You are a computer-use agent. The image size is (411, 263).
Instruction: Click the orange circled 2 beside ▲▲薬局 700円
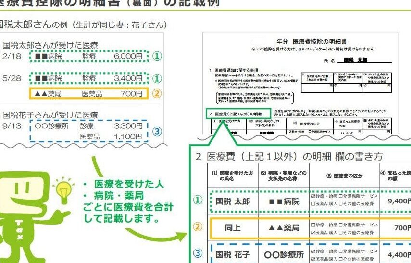(156, 94)
